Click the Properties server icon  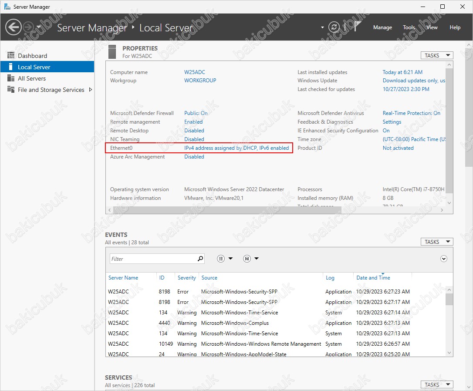(x=112, y=52)
